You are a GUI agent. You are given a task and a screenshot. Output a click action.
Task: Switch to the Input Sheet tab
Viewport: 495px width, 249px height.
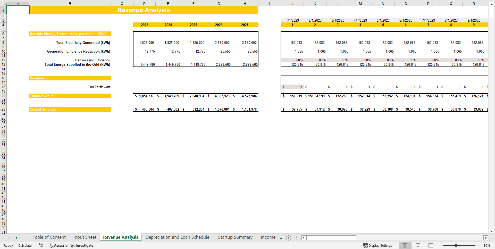(85, 237)
